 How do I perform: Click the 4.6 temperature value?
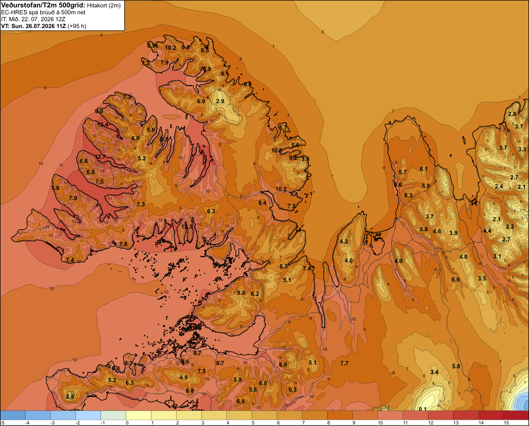pyautogui.click(x=437, y=232)
